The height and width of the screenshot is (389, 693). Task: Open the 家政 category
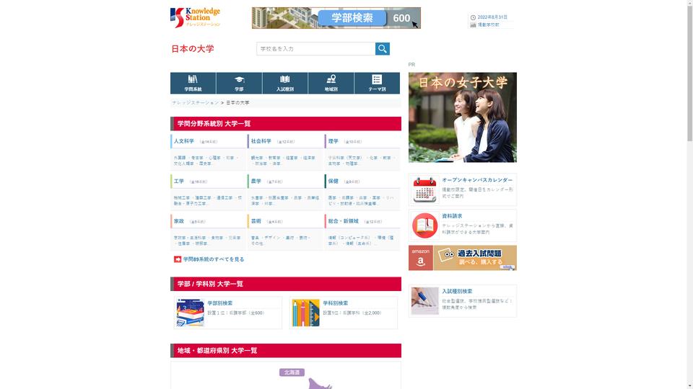[179, 221]
